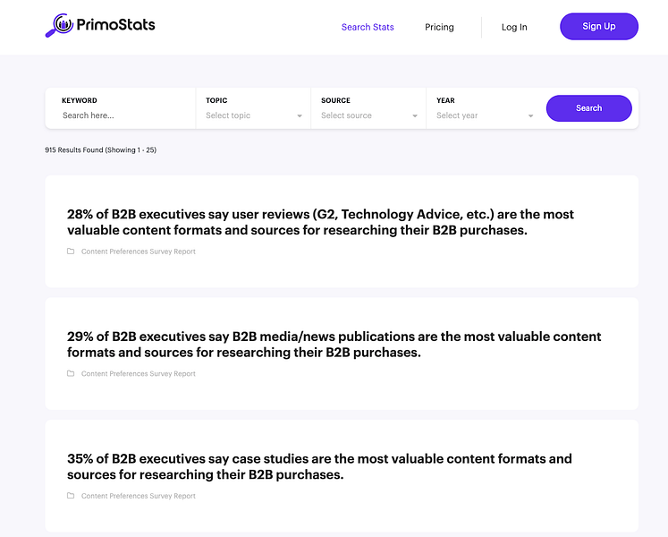Go to the Log In page
The height and width of the screenshot is (537, 668).
pos(514,27)
